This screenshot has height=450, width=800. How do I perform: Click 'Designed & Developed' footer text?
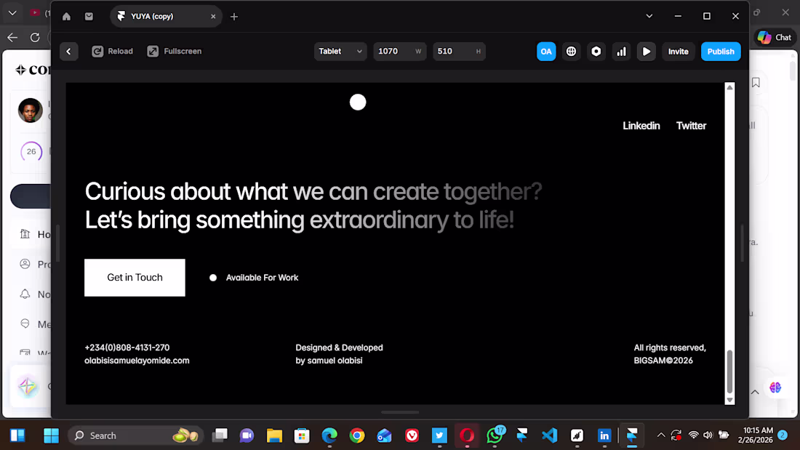pyautogui.click(x=339, y=347)
